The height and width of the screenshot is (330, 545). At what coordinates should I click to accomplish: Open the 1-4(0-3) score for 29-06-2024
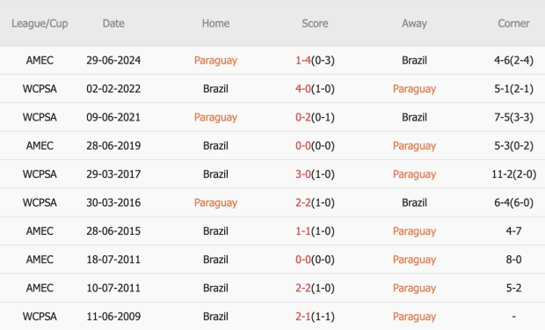315,61
